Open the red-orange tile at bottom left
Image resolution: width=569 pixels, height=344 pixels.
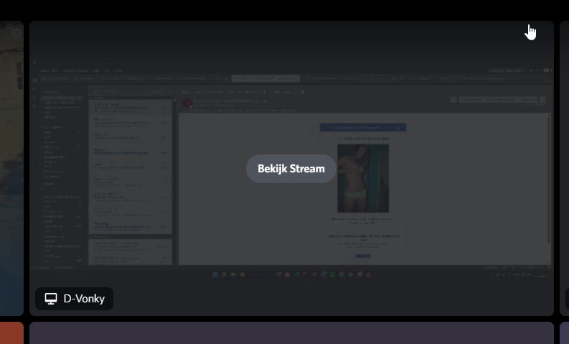pos(11,333)
